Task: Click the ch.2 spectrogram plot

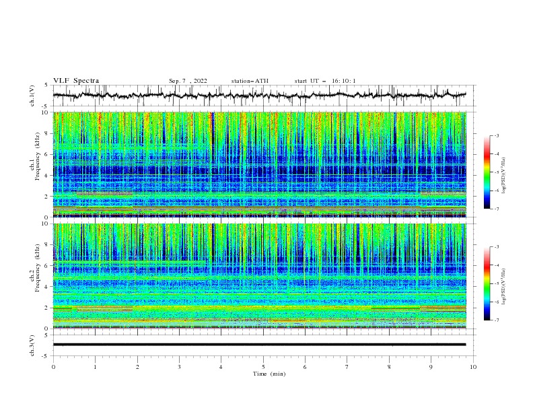Action: tap(260, 276)
